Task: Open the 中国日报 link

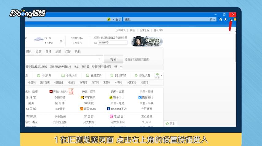Action: 59,82
